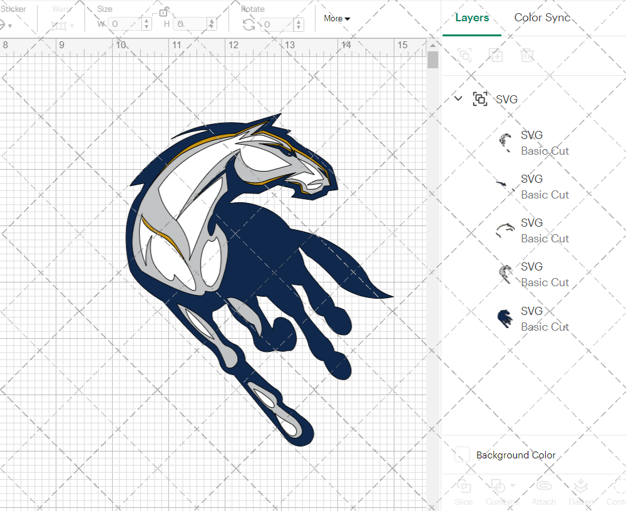This screenshot has width=626, height=511.
Task: Open the More dropdown in the toolbar
Action: coord(336,18)
